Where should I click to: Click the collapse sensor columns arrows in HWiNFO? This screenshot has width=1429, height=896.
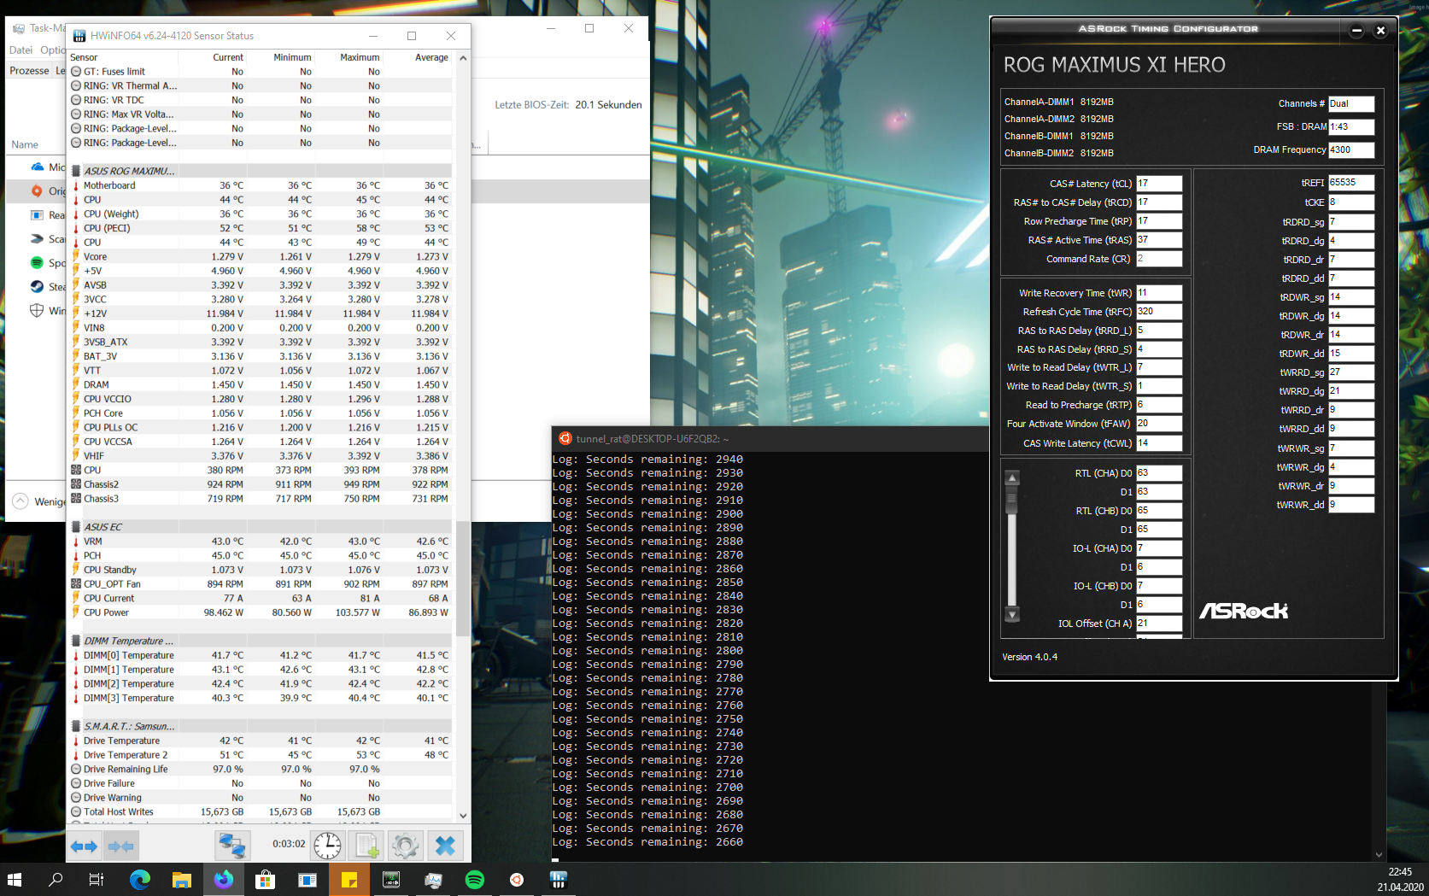(120, 846)
